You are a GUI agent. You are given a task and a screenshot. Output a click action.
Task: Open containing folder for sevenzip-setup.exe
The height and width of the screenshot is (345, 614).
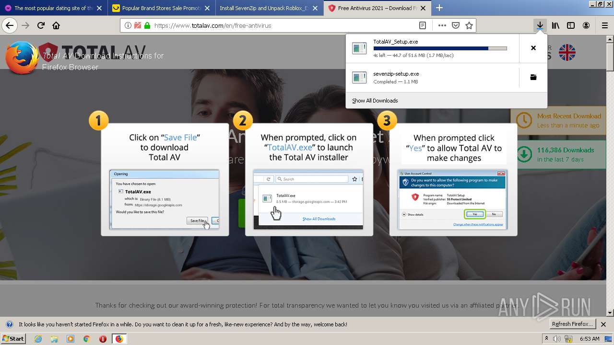[x=533, y=77]
